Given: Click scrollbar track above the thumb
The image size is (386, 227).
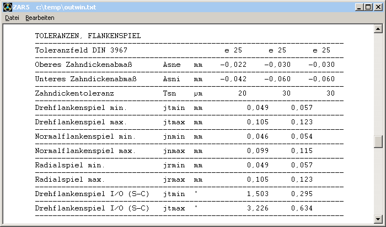Looking at the screenshot, I should [378, 83].
